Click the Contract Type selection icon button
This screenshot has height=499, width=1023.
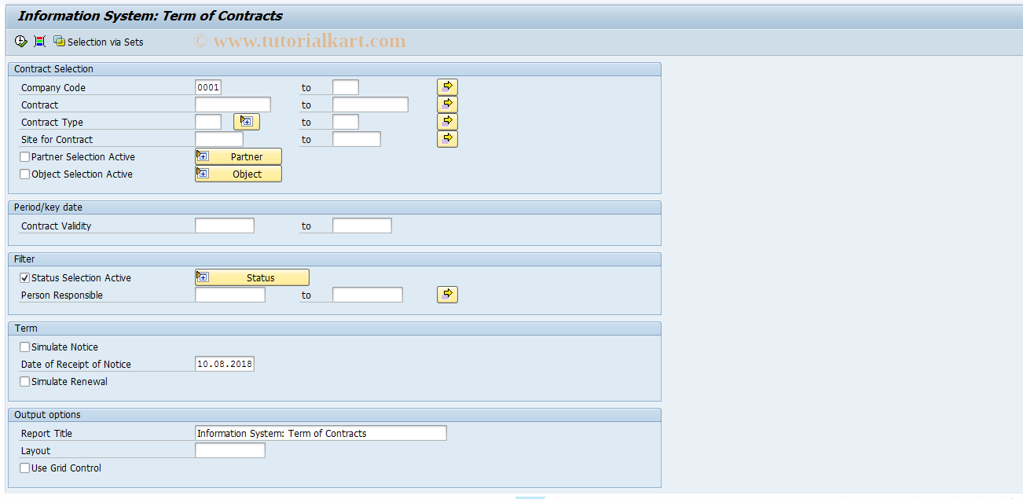pyautogui.click(x=247, y=122)
